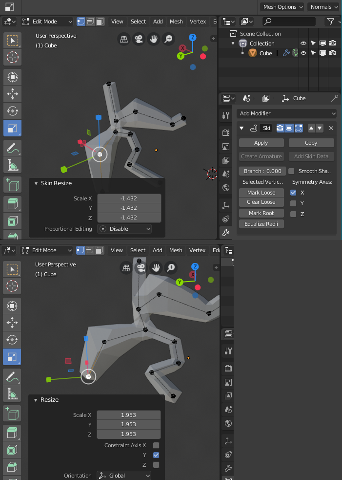342x480 pixels.
Task: Switch to face select mode in upper viewport
Action: (100, 22)
